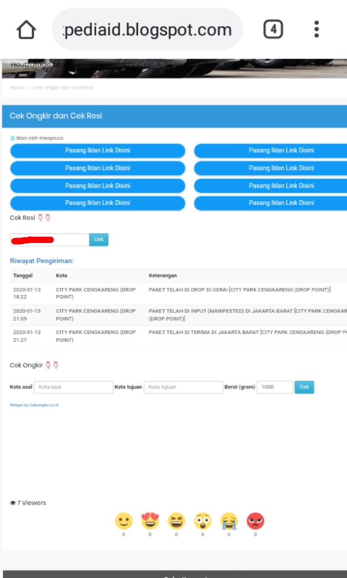Image resolution: width=347 pixels, height=578 pixels.
Task: React with the angry red emoji
Action: [x=255, y=521]
